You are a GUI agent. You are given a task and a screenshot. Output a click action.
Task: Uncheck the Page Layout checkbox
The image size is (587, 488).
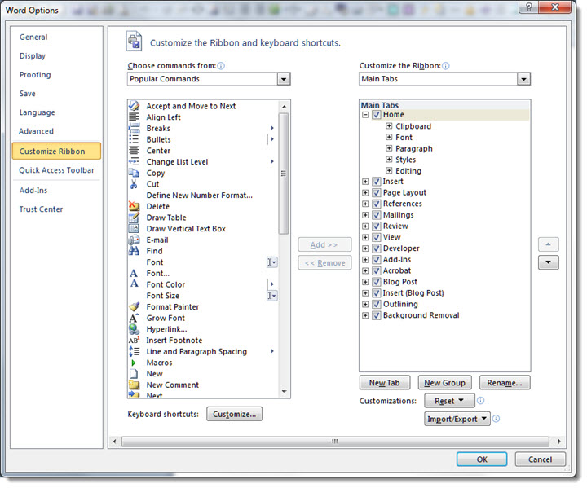(x=377, y=193)
